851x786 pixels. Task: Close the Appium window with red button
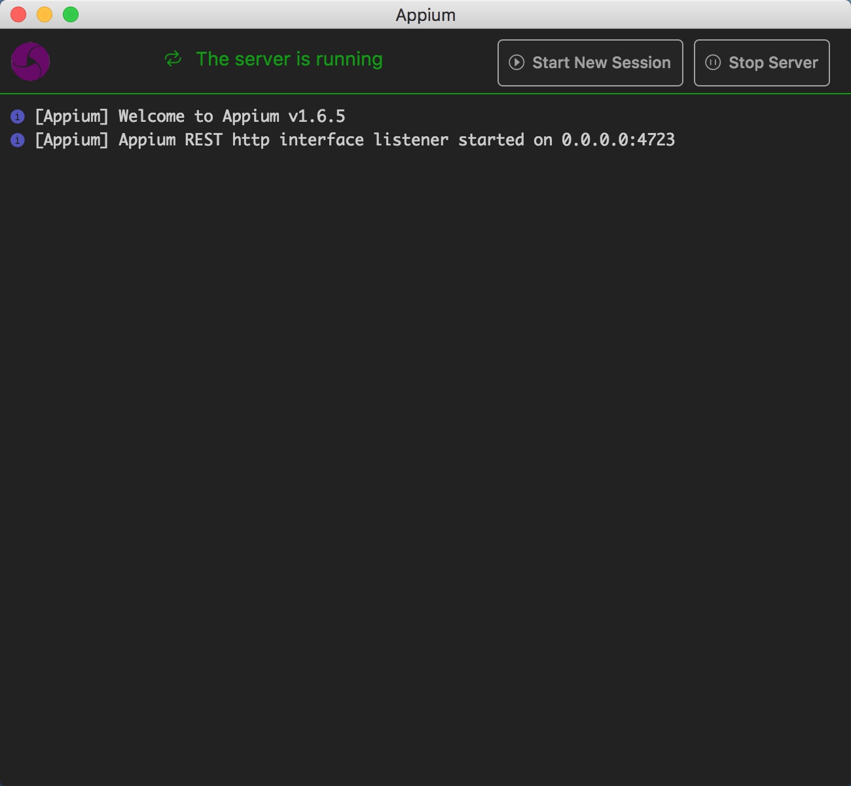click(x=18, y=14)
